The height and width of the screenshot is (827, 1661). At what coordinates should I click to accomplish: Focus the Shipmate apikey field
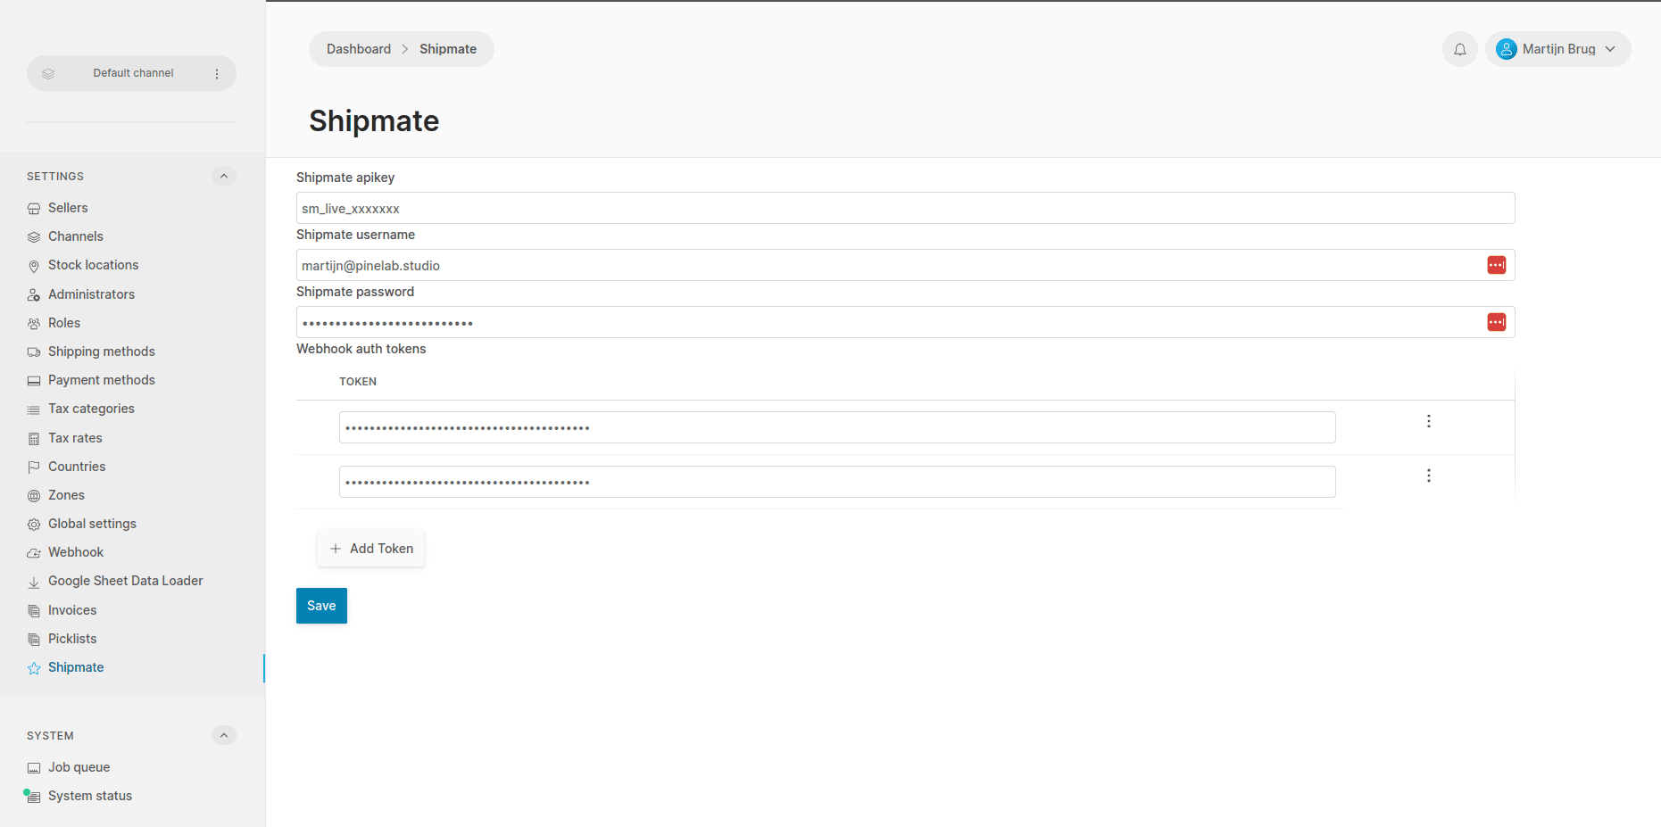905,208
